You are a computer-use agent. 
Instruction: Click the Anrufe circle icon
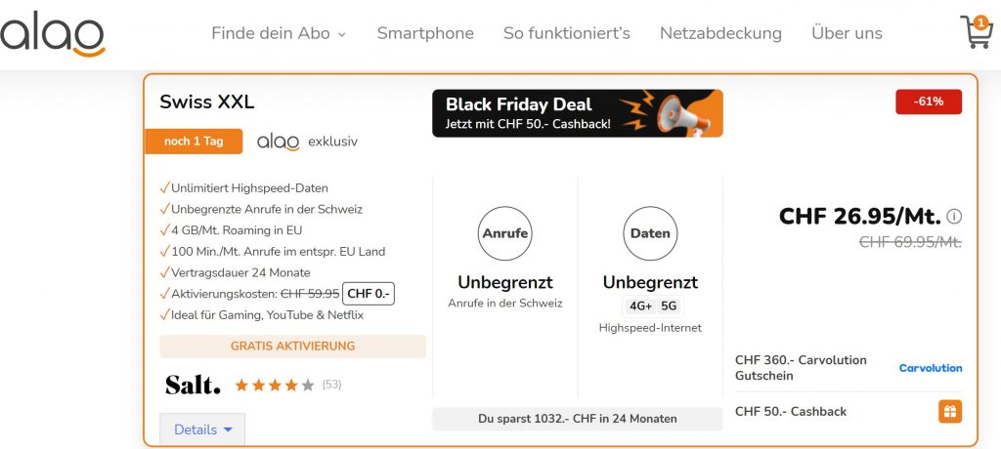[504, 233]
